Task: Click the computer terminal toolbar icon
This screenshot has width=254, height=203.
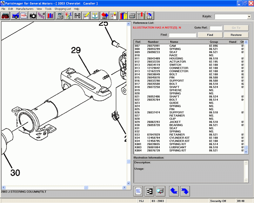Action: [x=60, y=16]
